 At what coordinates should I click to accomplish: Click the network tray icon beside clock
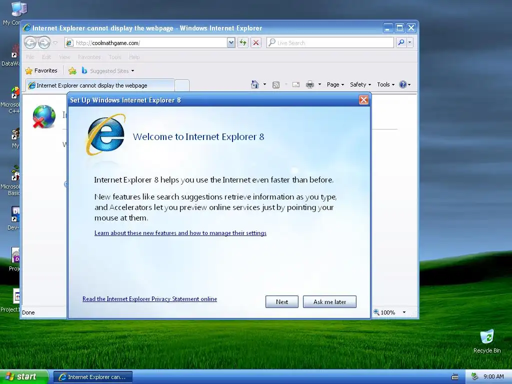(474, 376)
